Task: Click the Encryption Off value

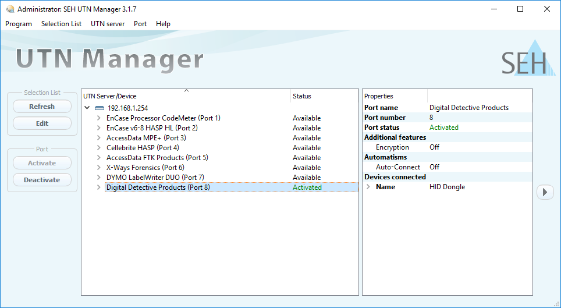Action: [x=434, y=147]
